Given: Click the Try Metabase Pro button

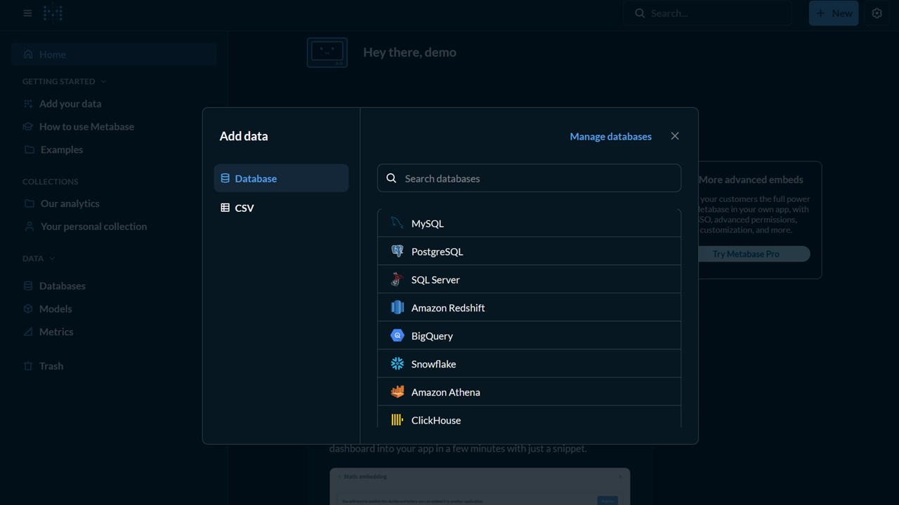Looking at the screenshot, I should pyautogui.click(x=746, y=253).
